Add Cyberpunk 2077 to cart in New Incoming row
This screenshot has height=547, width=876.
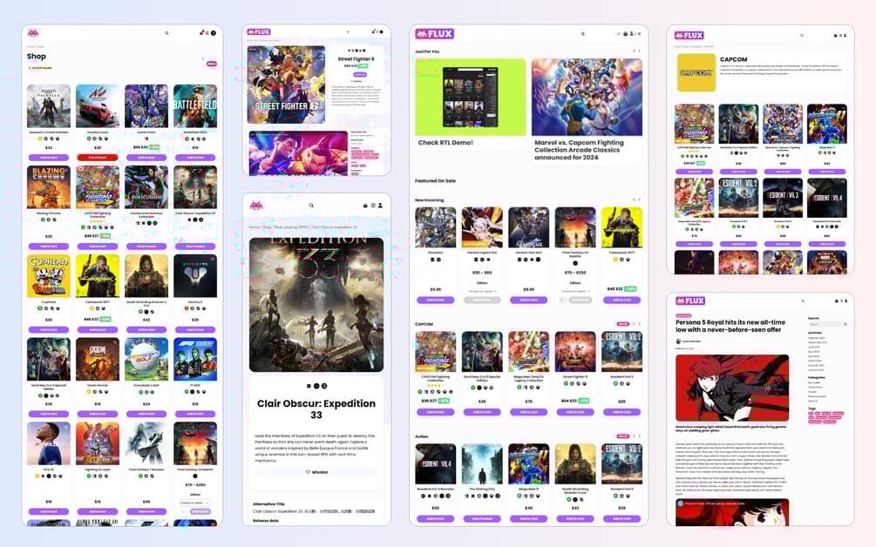[x=621, y=301]
